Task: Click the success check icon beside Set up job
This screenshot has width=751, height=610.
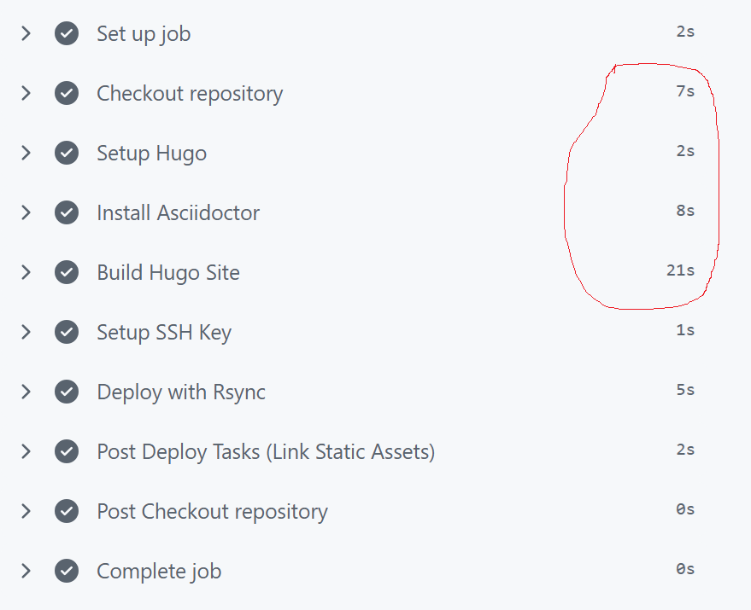Action: click(x=67, y=34)
